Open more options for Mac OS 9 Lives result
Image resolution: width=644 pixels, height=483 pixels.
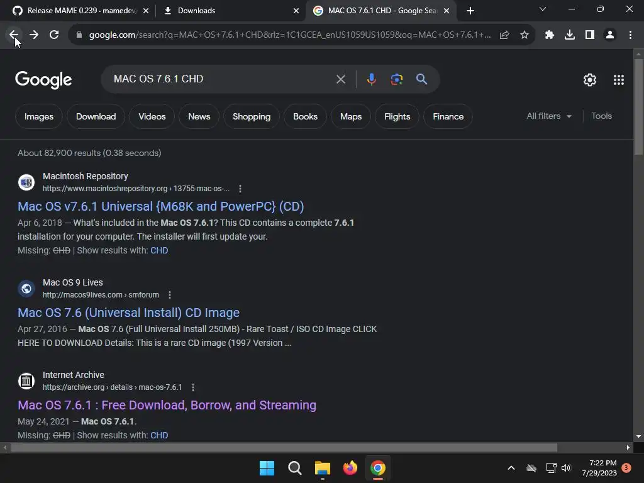pos(170,295)
